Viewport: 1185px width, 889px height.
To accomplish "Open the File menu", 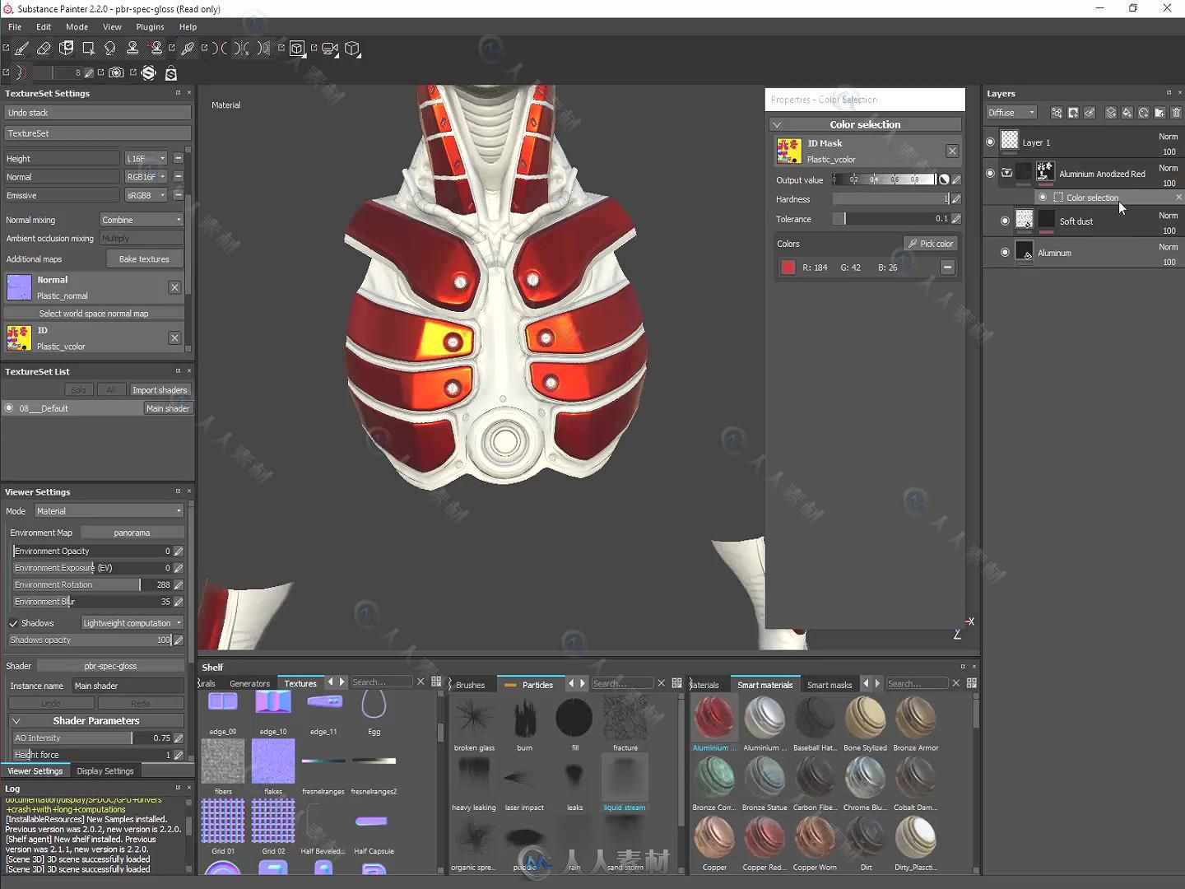I will coord(15,26).
